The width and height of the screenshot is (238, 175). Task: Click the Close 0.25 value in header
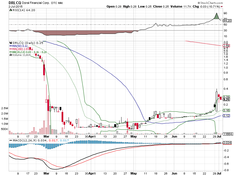(x=161, y=6)
